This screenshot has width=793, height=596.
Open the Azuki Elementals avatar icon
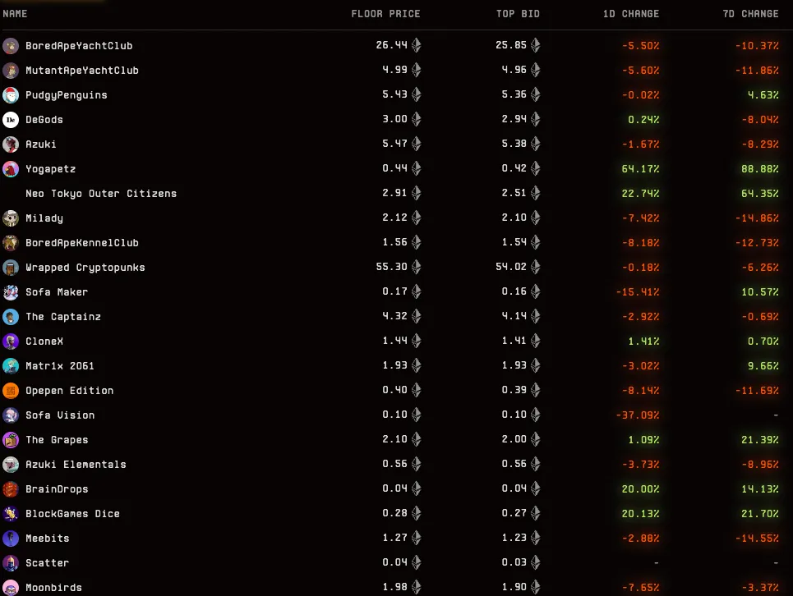coord(11,465)
